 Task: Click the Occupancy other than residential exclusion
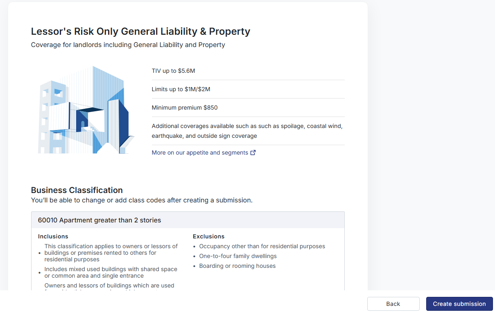pos(262,246)
